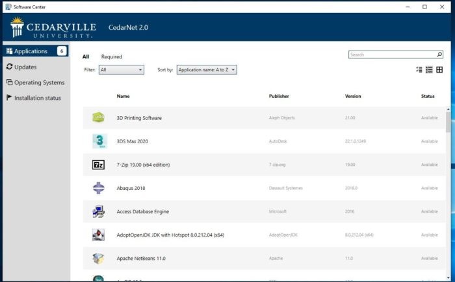Click Available status for 3D Printing Software
Viewport: 455px width, 282px height.
tap(430, 118)
